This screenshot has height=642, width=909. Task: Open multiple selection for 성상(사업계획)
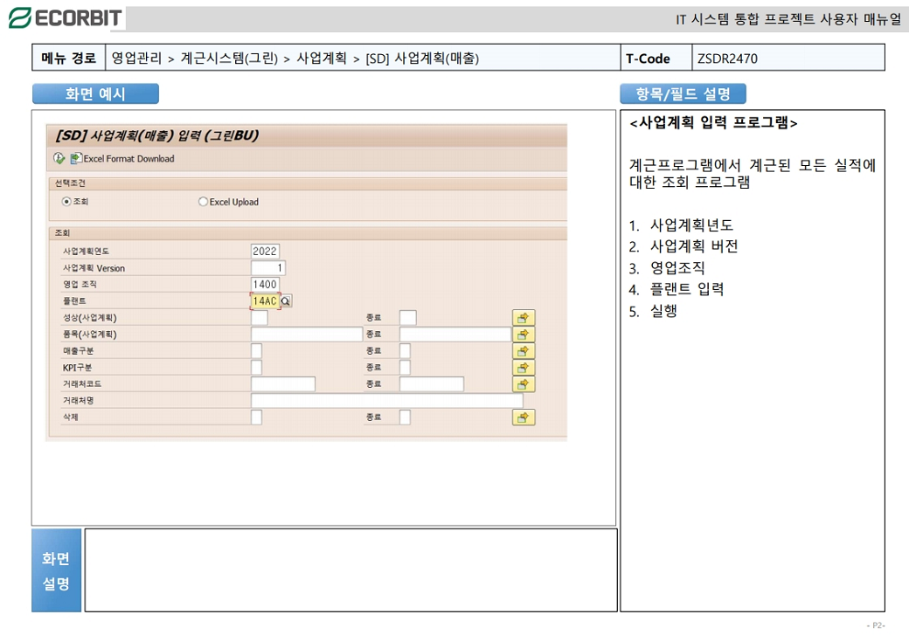click(523, 318)
